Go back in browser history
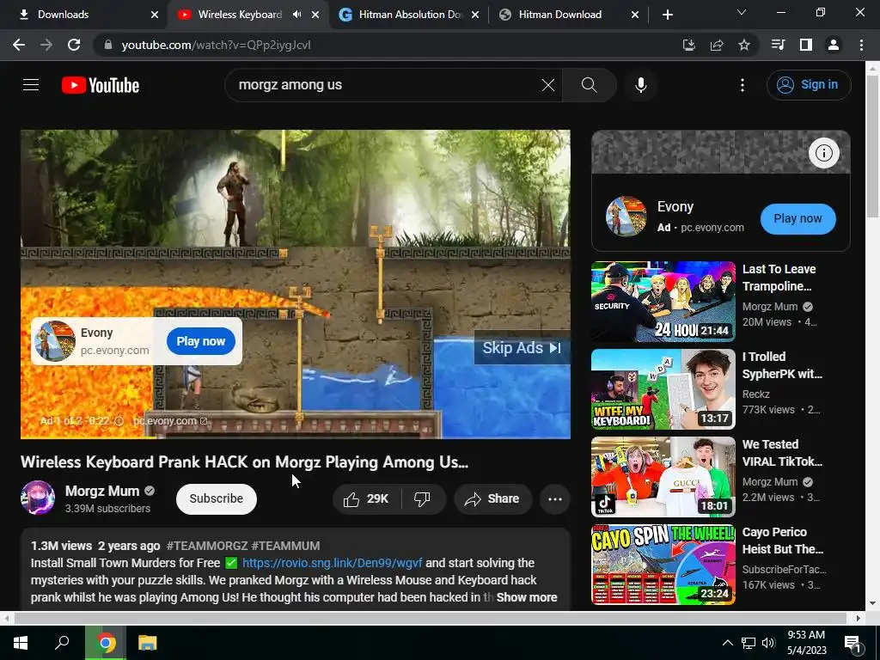This screenshot has width=880, height=660. [x=19, y=45]
